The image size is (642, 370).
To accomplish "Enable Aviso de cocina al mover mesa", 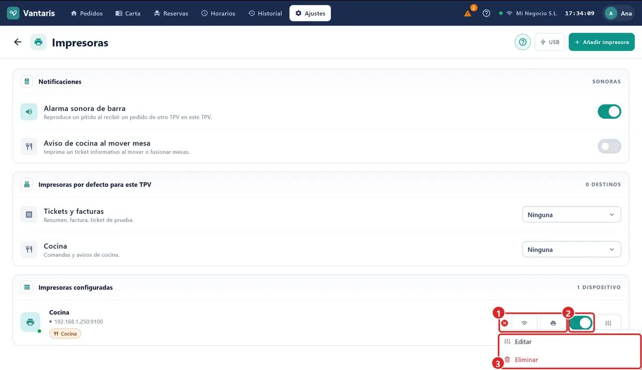I will pyautogui.click(x=609, y=147).
